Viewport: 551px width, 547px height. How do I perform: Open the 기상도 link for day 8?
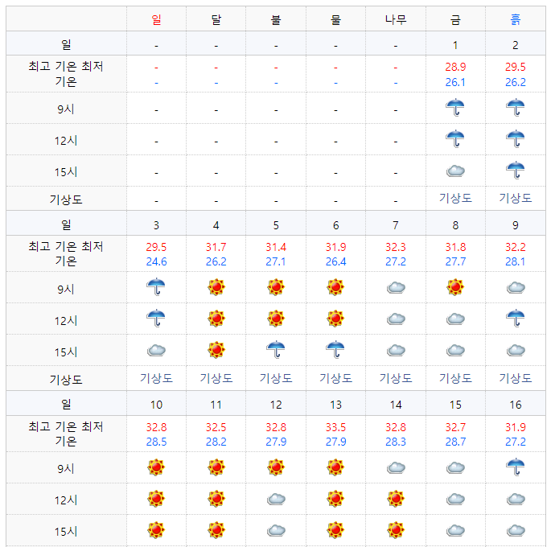[455, 378]
